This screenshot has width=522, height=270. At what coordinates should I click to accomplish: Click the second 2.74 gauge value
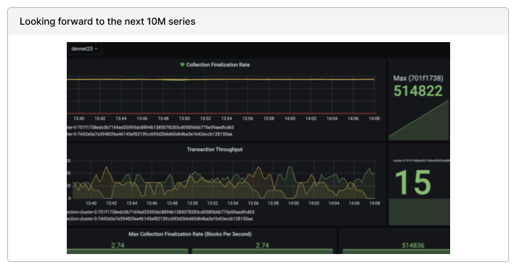coord(262,245)
